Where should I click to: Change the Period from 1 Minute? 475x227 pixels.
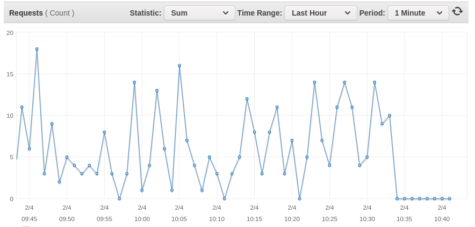(418, 13)
